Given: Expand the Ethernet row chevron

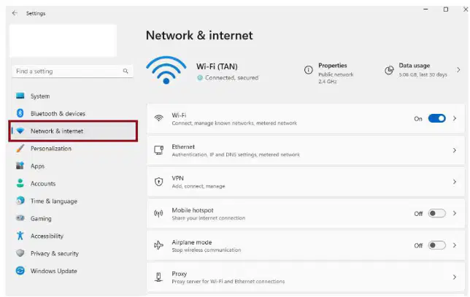Looking at the screenshot, I should pos(455,150).
